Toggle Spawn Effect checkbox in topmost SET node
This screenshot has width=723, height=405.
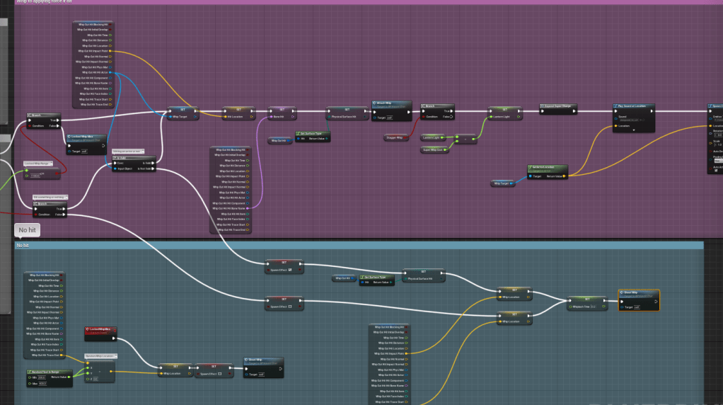(300, 270)
